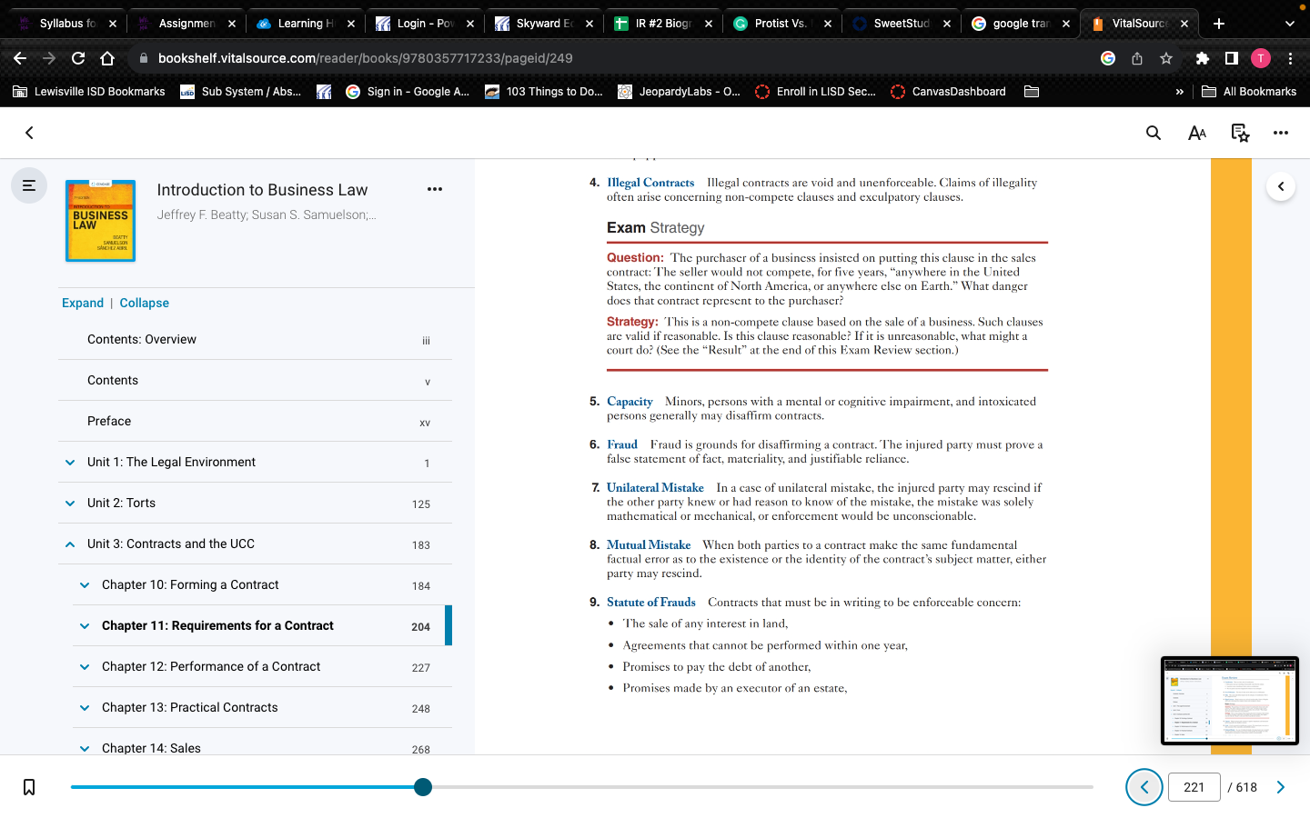The width and height of the screenshot is (1310, 818).
Task: Reload the page with refresh icon
Action: point(78,58)
